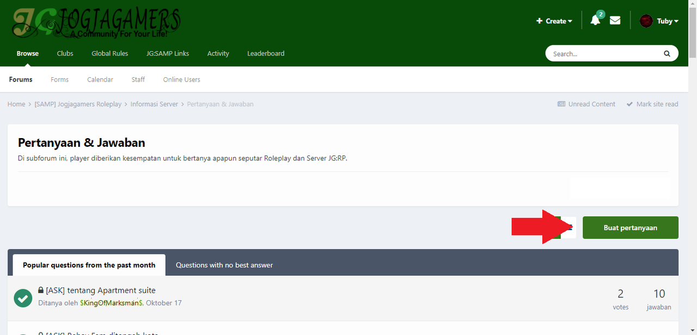This screenshot has height=335, width=697.
Task: Open the notifications bell icon
Action: [595, 21]
